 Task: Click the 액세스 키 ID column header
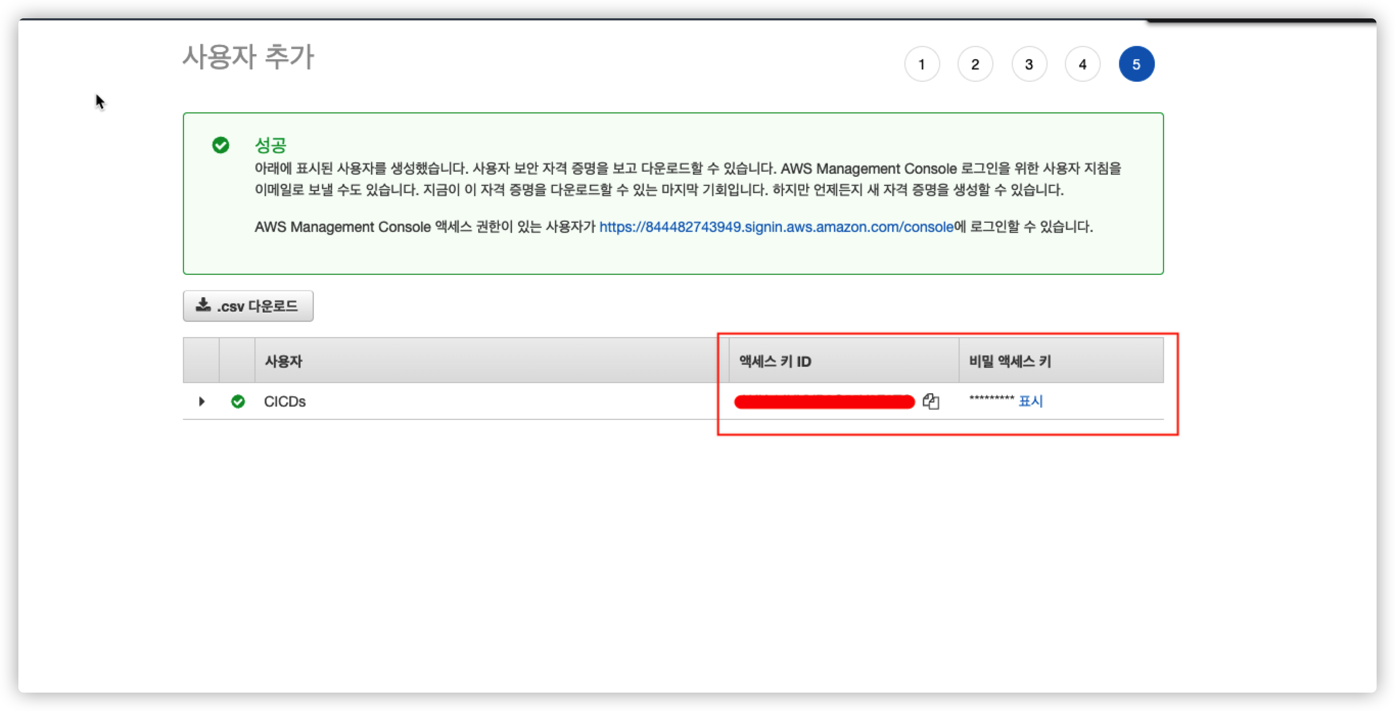tap(775, 361)
